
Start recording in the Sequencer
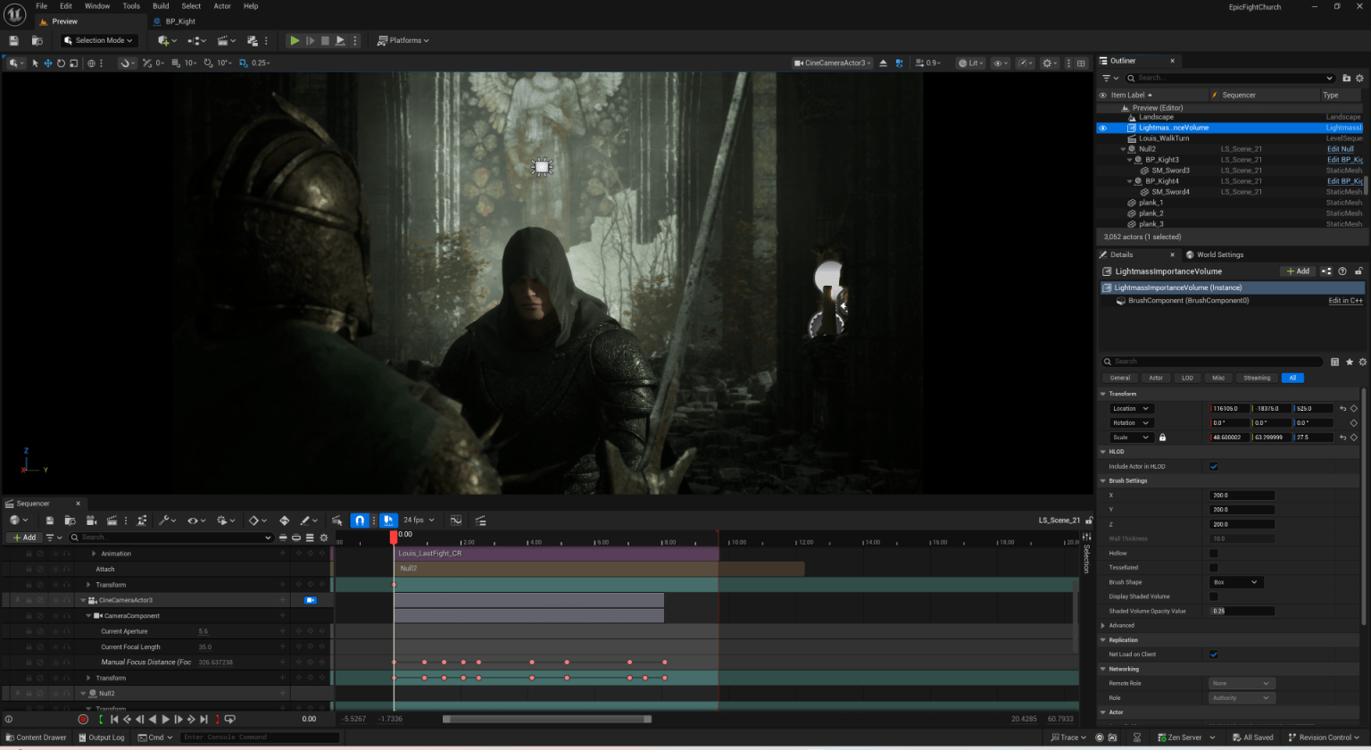point(83,720)
